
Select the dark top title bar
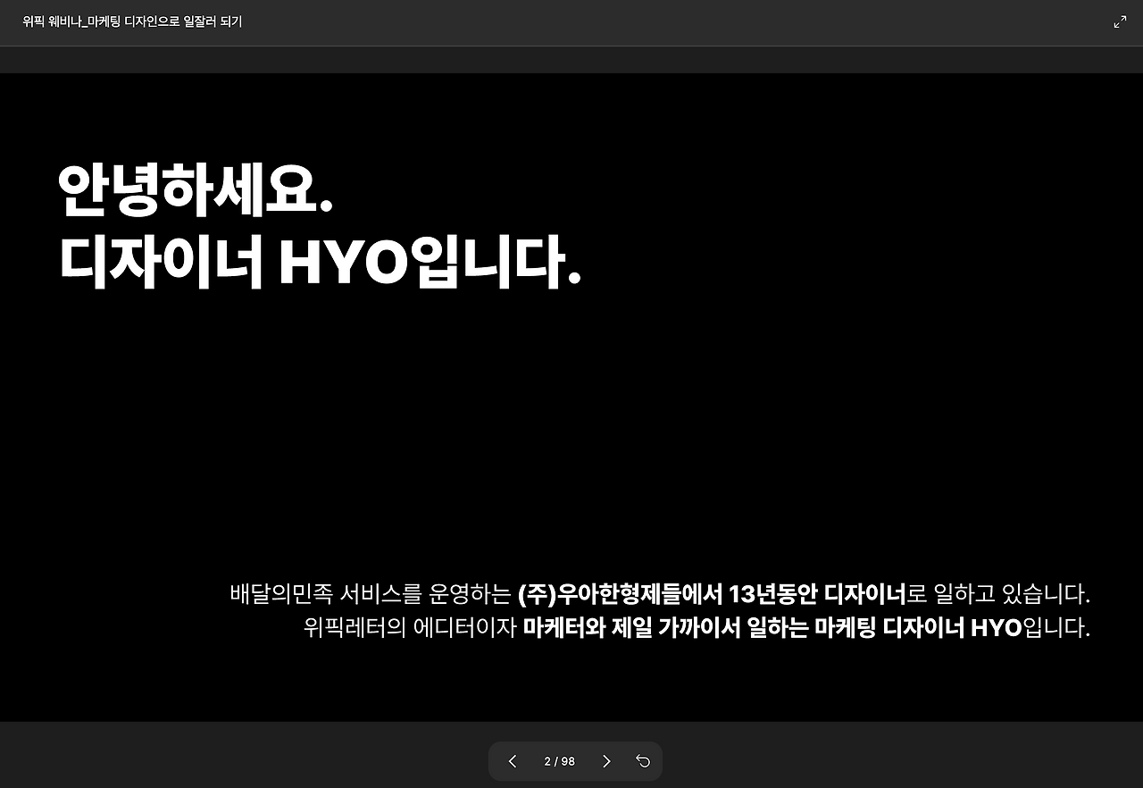[x=571, y=21]
